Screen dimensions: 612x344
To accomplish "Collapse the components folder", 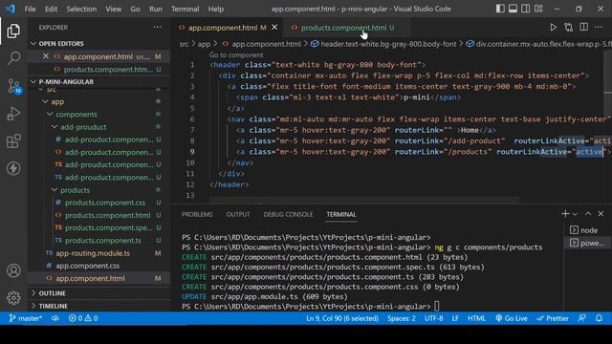I will coord(99,115).
